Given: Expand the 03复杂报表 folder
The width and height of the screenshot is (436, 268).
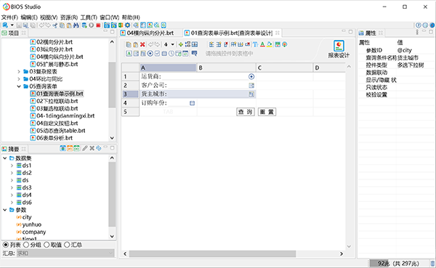Looking at the screenshot, I should pyautogui.click(x=19, y=72).
